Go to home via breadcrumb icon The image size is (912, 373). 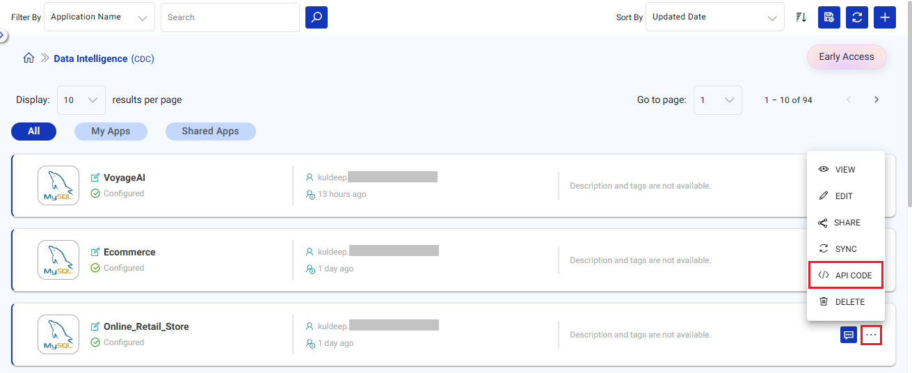pyautogui.click(x=29, y=58)
